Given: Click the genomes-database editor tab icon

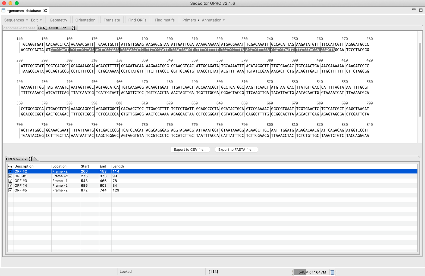Looking at the screenshot, I should click(x=4, y=11).
